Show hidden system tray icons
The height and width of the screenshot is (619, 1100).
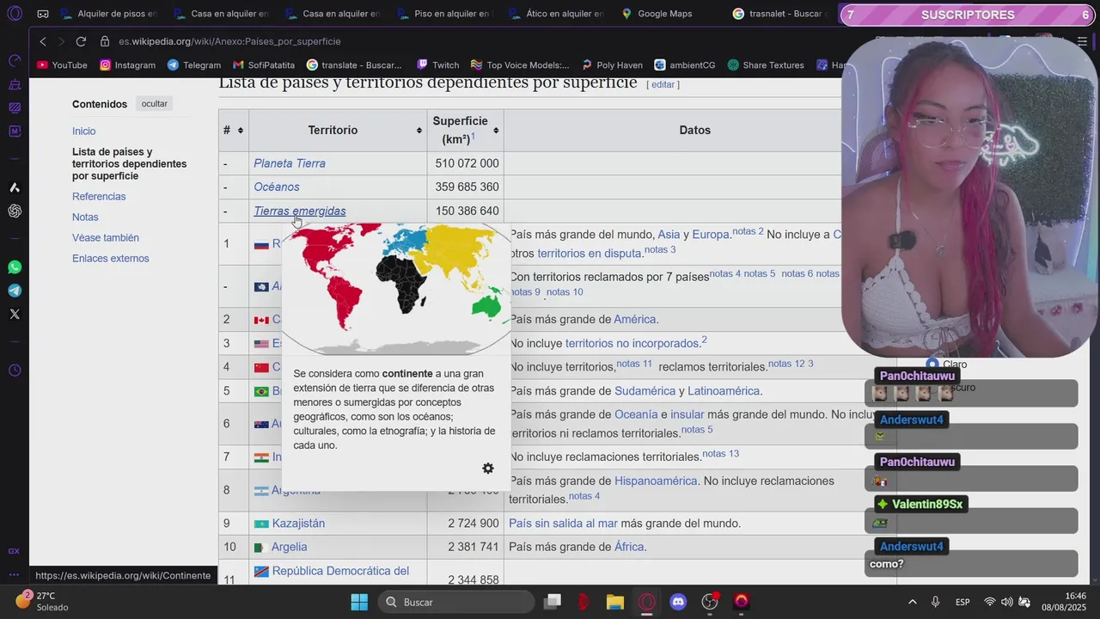pyautogui.click(x=913, y=602)
